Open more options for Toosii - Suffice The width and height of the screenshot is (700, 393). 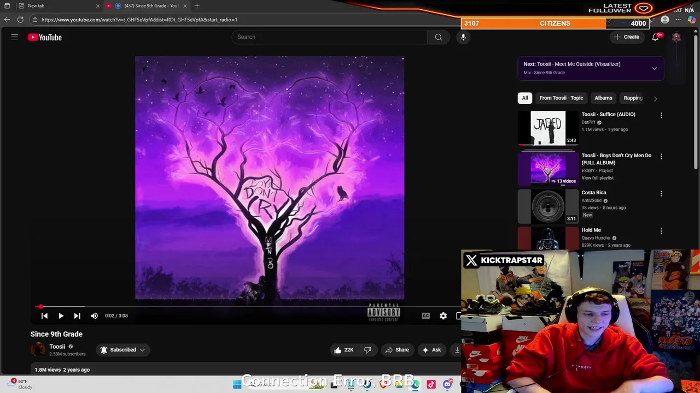point(661,115)
